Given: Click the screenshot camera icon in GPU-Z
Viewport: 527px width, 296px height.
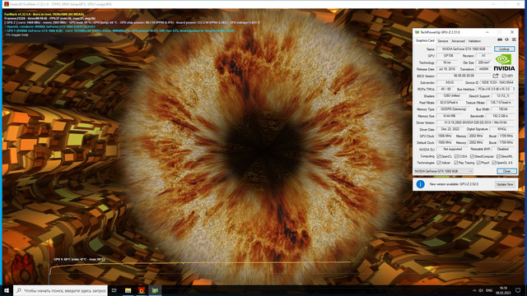Looking at the screenshot, I should click(500, 40).
